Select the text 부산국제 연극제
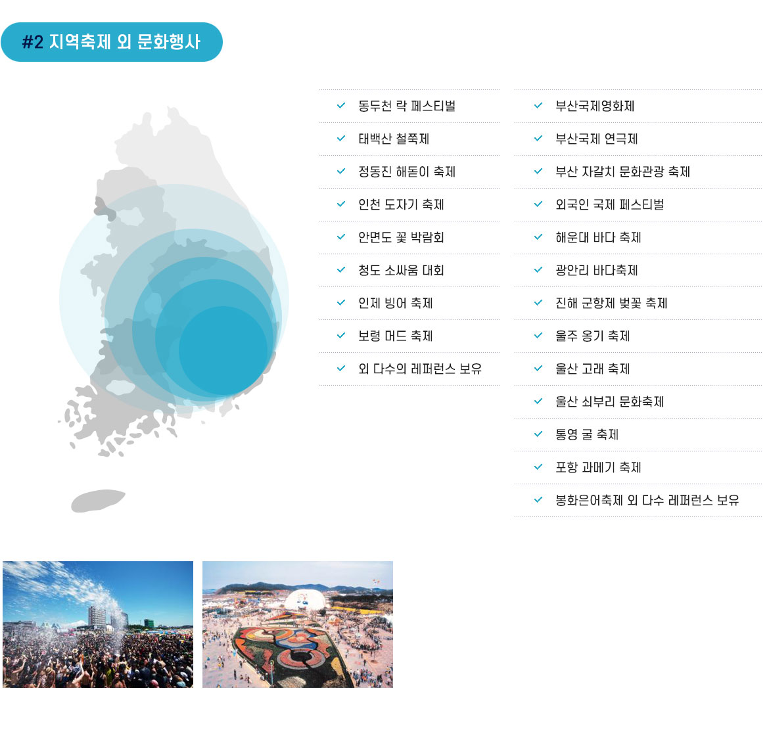Viewport: 769px width, 730px height. (597, 139)
